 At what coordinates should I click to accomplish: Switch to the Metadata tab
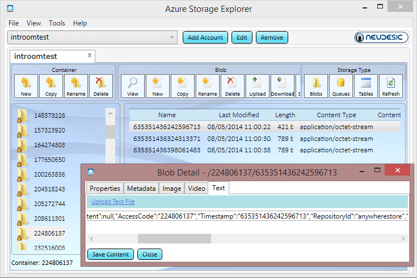(141, 189)
